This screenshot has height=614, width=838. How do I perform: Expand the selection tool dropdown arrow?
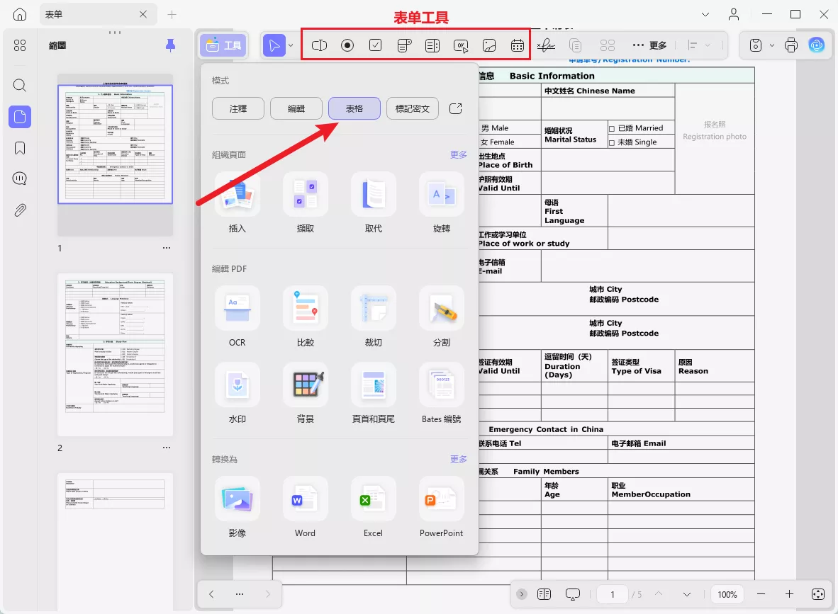pos(291,45)
